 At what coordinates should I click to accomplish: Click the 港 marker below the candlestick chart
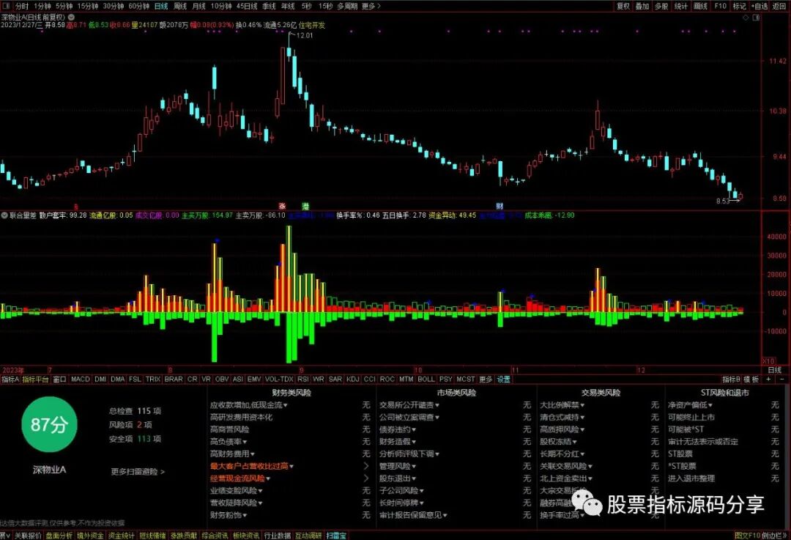(x=305, y=206)
